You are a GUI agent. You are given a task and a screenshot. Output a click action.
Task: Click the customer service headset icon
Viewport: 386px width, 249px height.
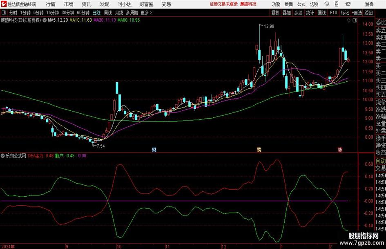point(327,4)
